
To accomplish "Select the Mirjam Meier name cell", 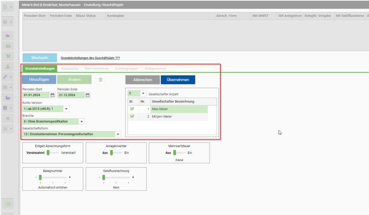I will click(179, 117).
